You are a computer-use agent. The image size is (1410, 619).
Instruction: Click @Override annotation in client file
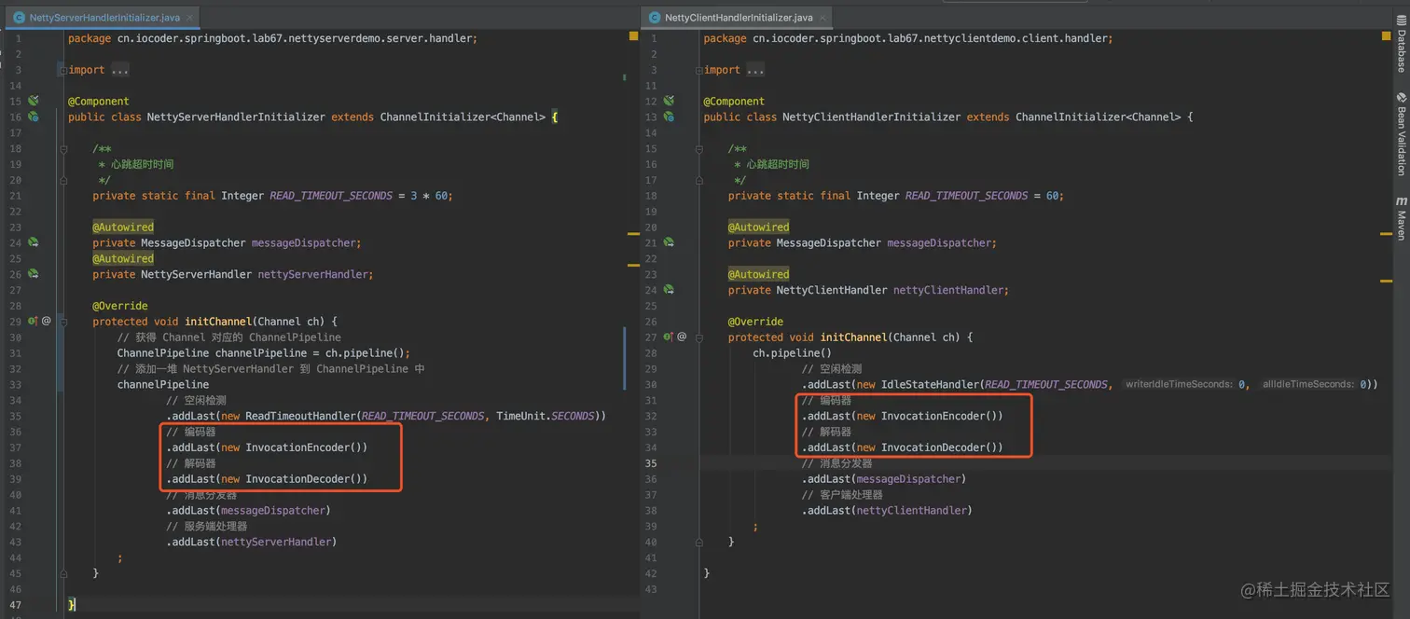click(755, 322)
